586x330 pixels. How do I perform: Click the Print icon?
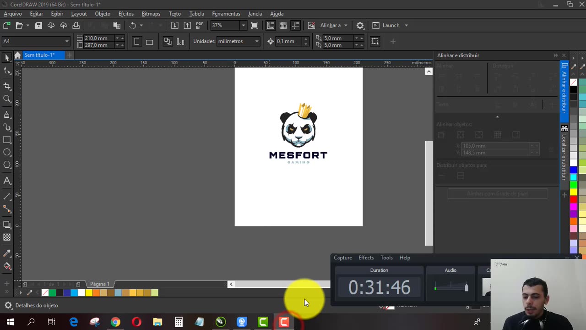[x=76, y=25]
